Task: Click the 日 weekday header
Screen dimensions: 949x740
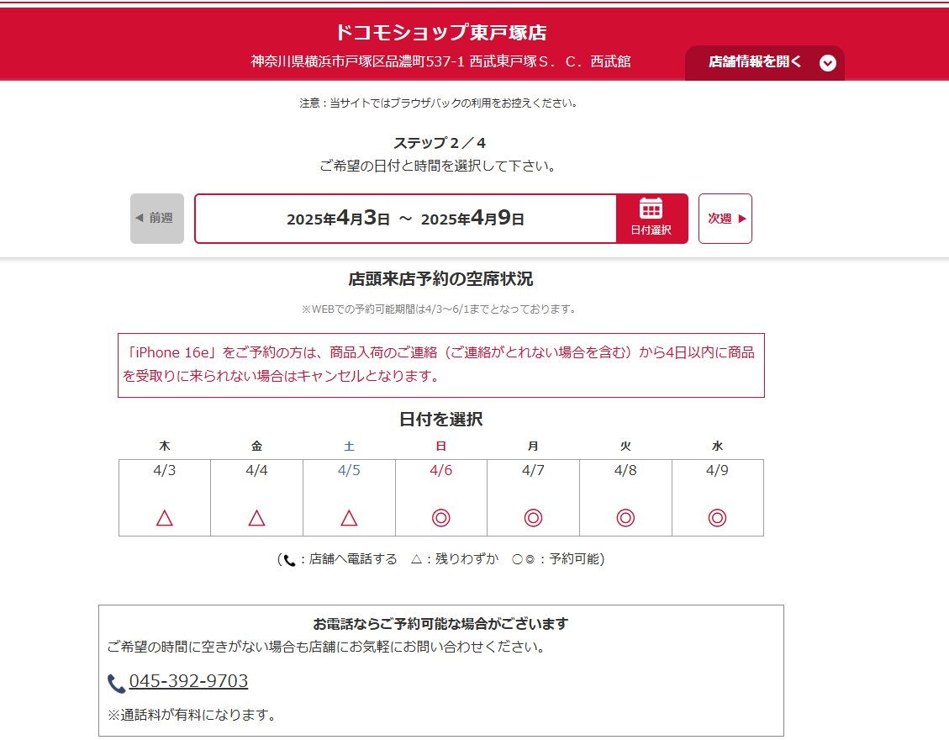Action: point(441,447)
